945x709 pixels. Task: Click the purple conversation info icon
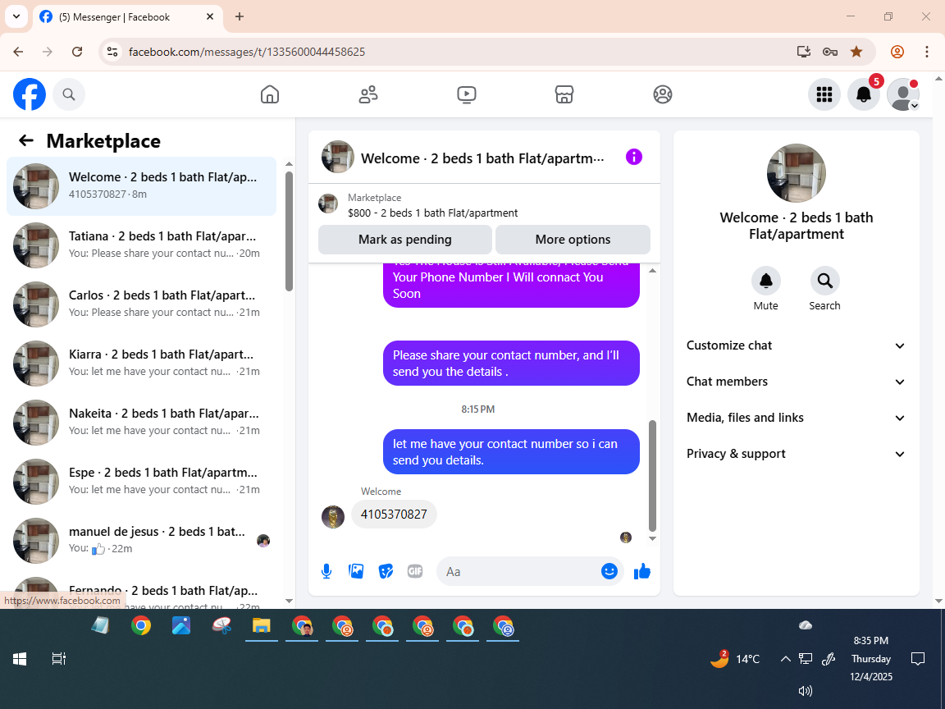[634, 158]
